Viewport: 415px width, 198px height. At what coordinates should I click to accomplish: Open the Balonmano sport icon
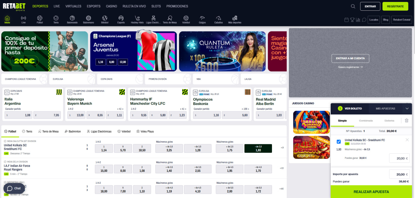(x=89, y=19)
